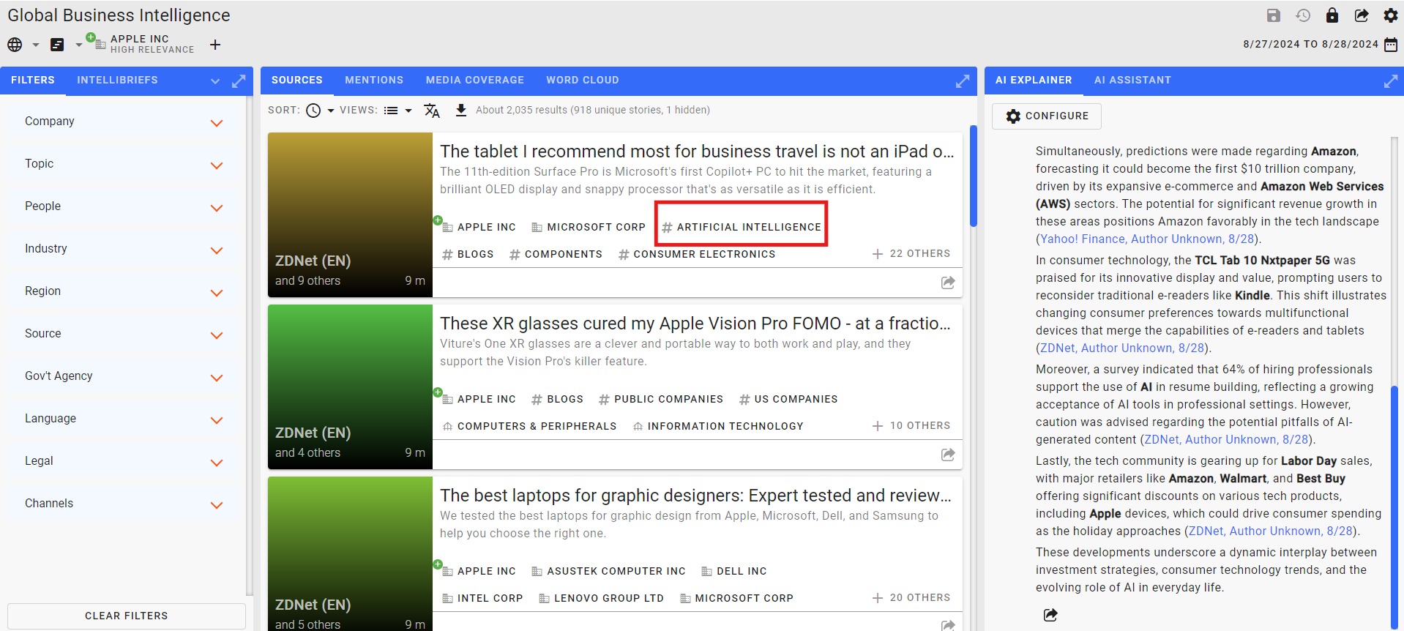This screenshot has height=631, width=1404.
Task: Open the sort order dropdown arrow
Action: tap(331, 111)
